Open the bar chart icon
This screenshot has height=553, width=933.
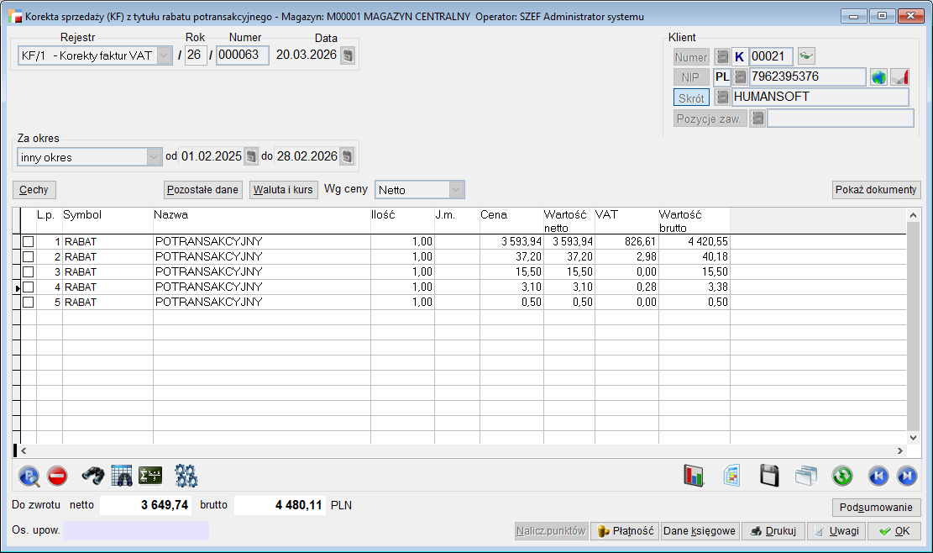(694, 477)
